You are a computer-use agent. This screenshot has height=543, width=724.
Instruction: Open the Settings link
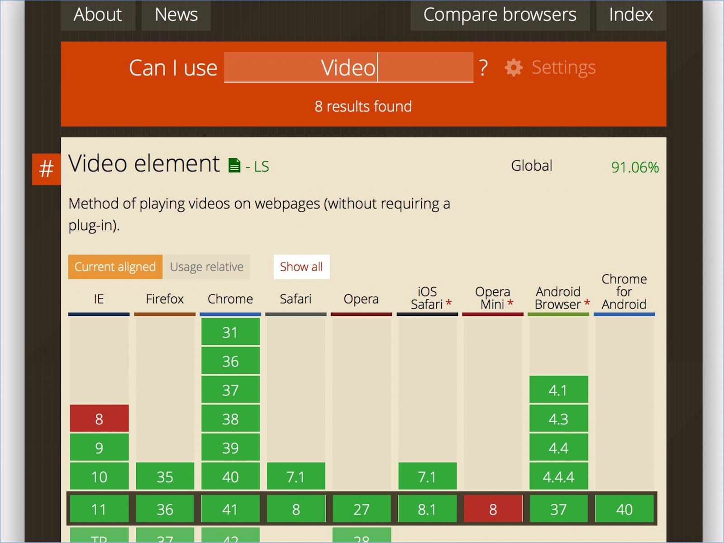(563, 67)
